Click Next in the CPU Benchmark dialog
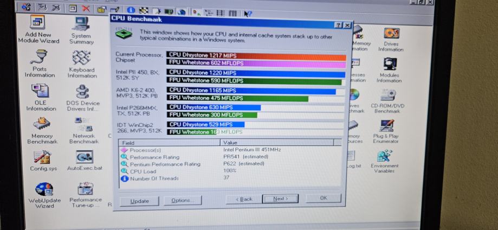 point(280,199)
